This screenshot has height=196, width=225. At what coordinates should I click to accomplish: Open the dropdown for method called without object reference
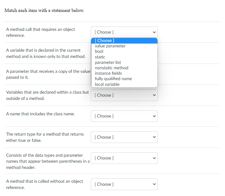[124, 184]
